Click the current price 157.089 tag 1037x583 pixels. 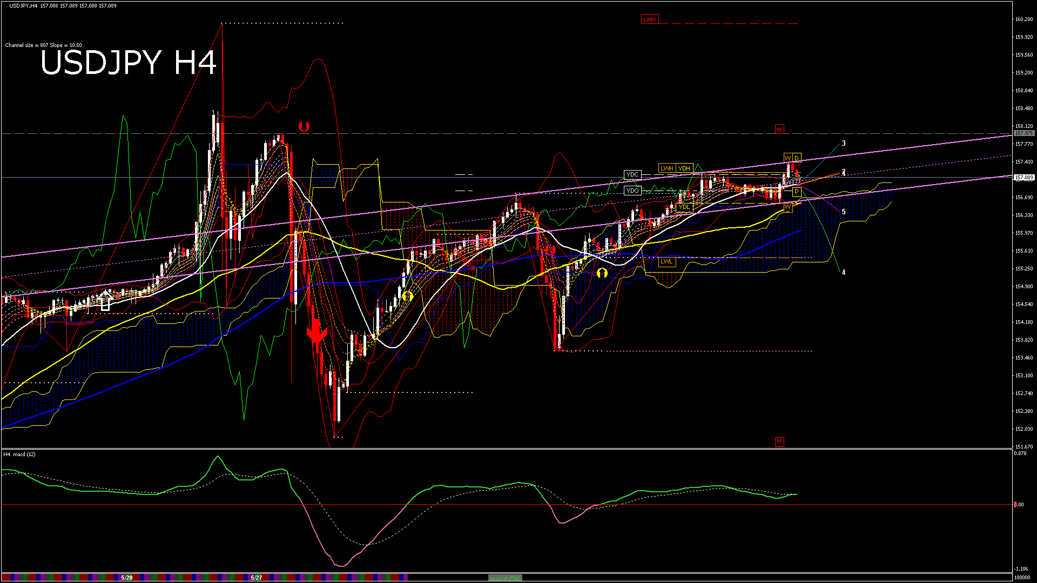pos(1024,178)
